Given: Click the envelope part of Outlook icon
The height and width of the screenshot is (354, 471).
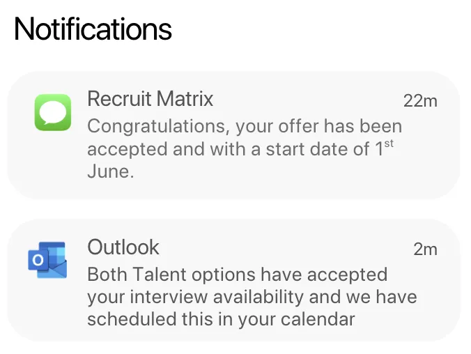Looking at the screenshot, I should click(x=56, y=268).
